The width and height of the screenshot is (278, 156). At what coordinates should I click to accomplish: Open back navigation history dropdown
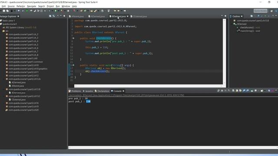[122, 11]
